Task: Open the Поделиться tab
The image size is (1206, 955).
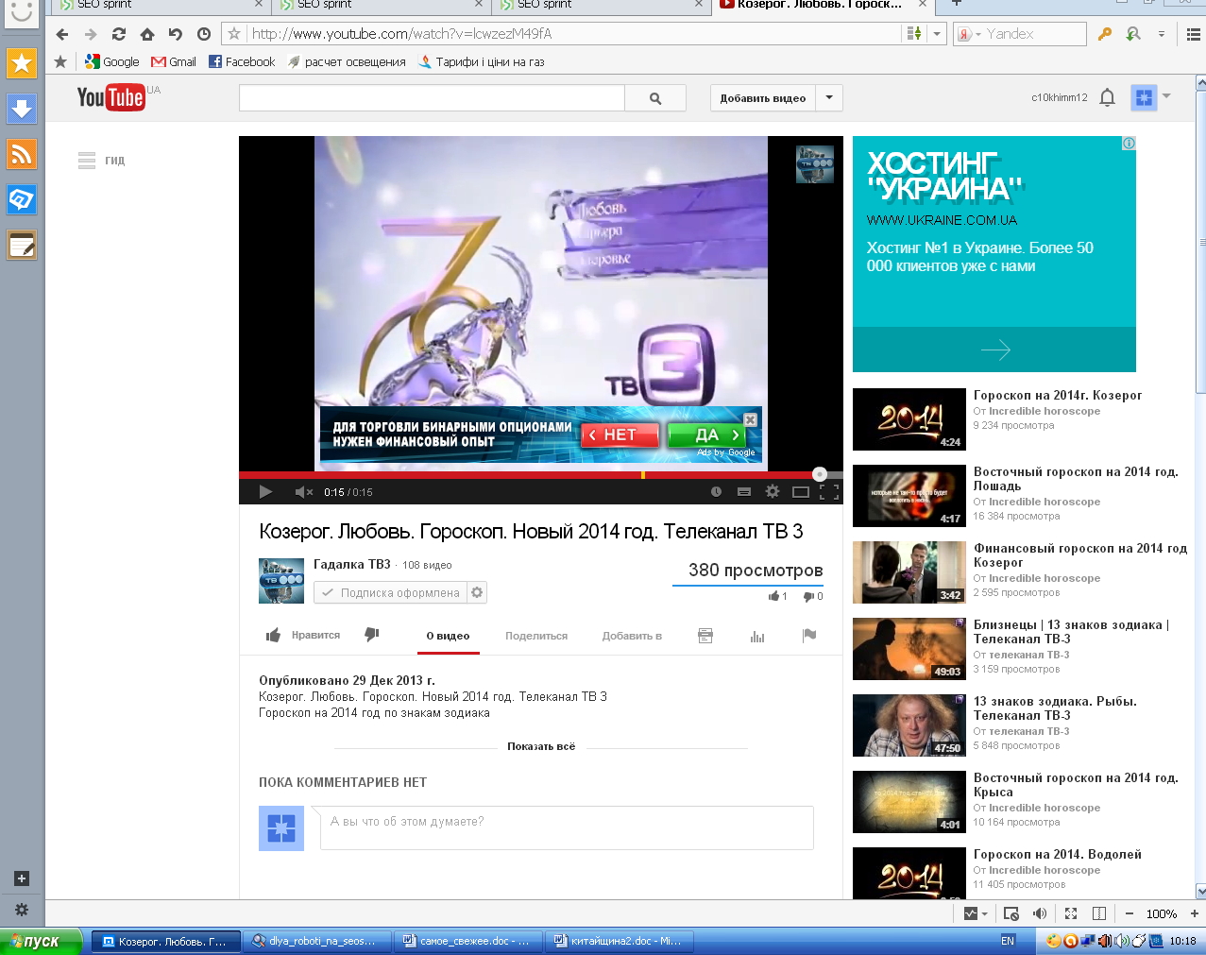Action: click(x=536, y=636)
